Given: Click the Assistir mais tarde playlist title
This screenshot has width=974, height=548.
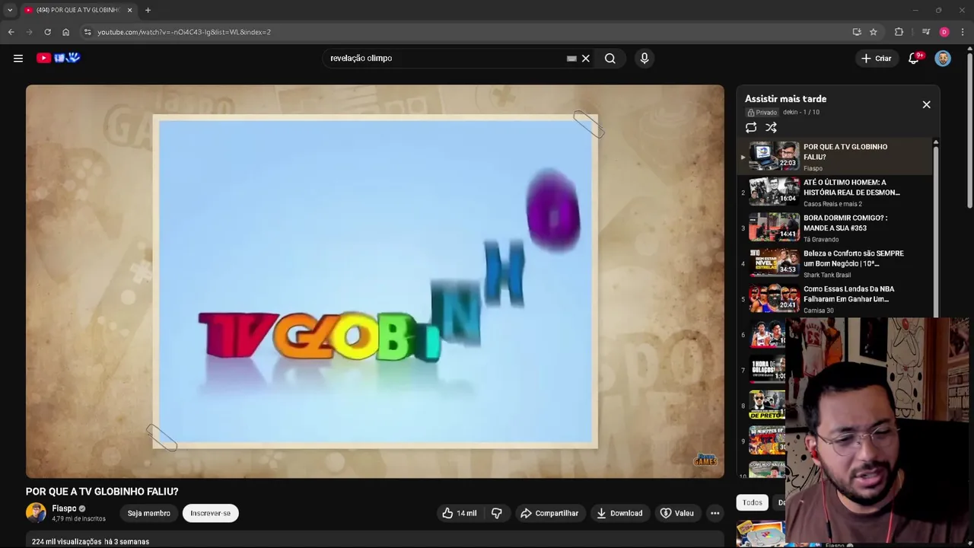Looking at the screenshot, I should point(785,99).
